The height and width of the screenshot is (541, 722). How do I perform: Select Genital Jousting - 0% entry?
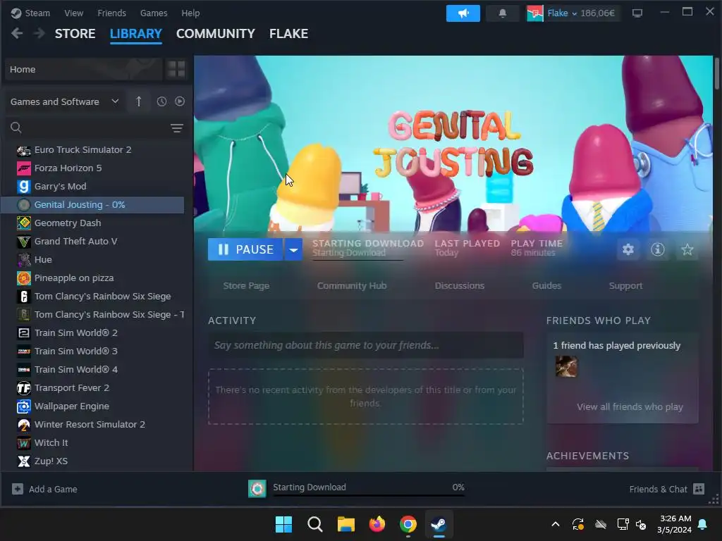pos(92,205)
